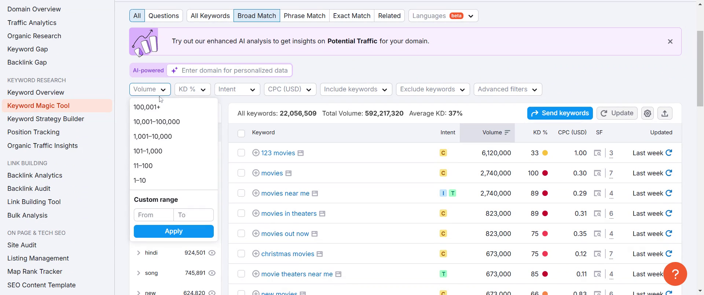
Task: Select the 100,001+ volume range
Action: [x=173, y=107]
